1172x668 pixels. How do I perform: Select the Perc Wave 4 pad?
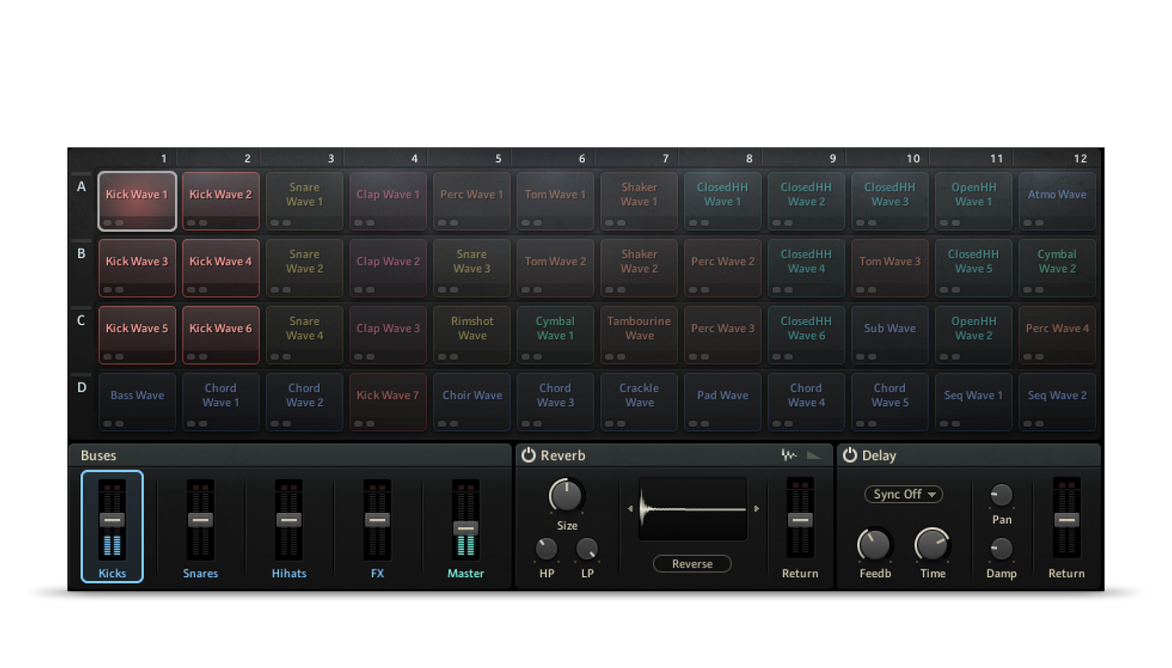pyautogui.click(x=1058, y=335)
